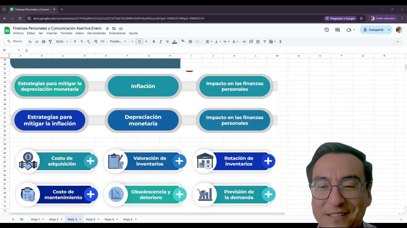
Task: Activate the paint format tool
Action: point(50,41)
